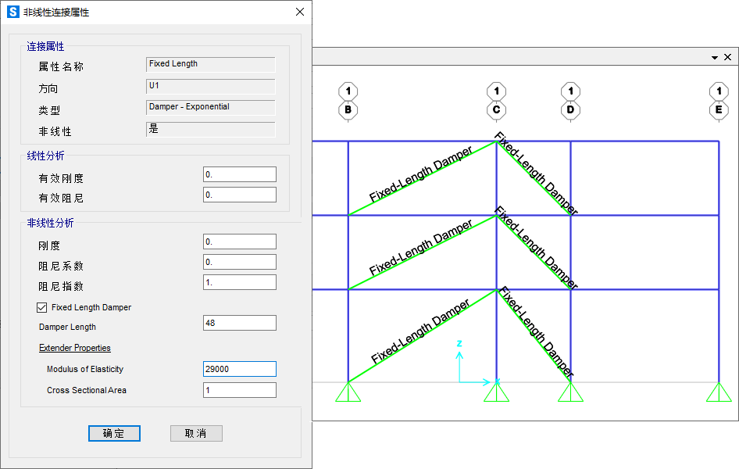Click grid bubble C marker
The height and width of the screenshot is (469, 739).
[x=496, y=110]
